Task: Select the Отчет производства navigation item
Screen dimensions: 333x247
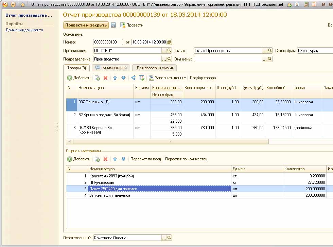Action: pos(29,15)
